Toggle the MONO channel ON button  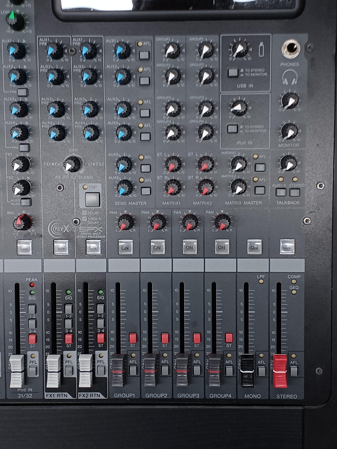[x=254, y=247]
